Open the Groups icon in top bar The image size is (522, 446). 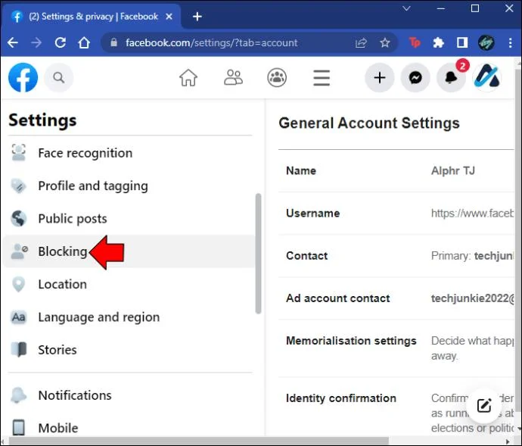tap(277, 78)
